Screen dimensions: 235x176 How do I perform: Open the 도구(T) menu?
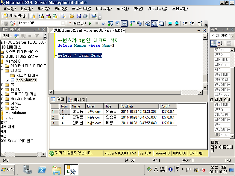coord(123,9)
